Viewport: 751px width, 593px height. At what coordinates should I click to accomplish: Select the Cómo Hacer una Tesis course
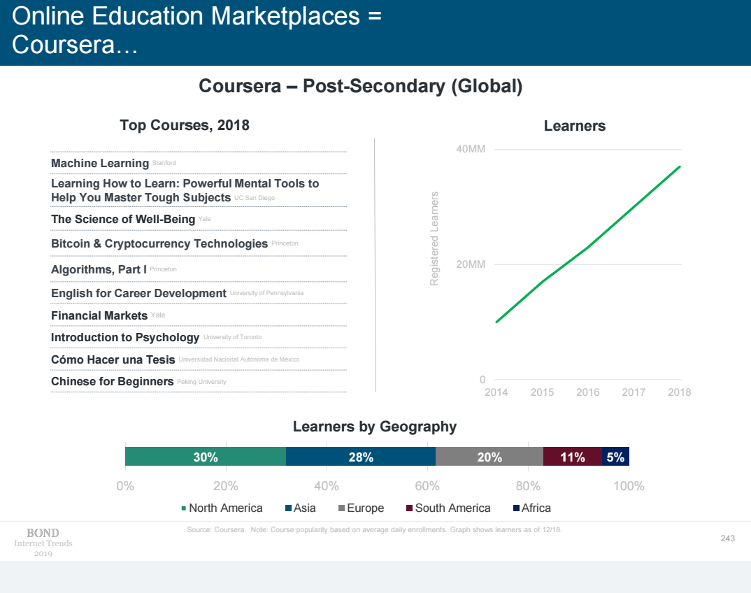113,359
